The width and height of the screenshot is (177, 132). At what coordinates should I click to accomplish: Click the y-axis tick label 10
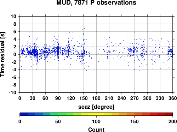click(x=13, y=16)
